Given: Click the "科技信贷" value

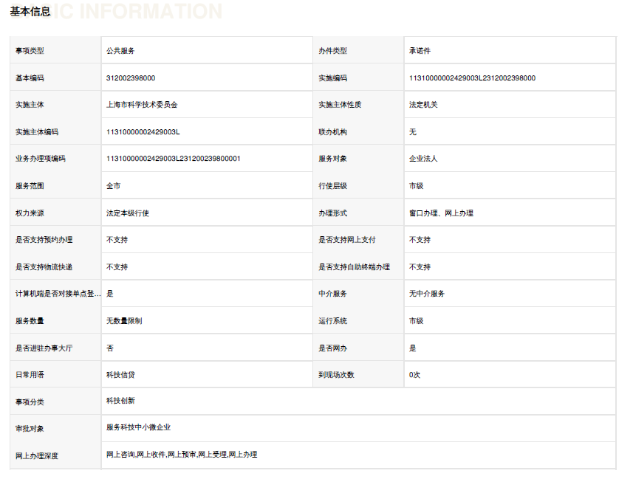Looking at the screenshot, I should coord(120,375).
